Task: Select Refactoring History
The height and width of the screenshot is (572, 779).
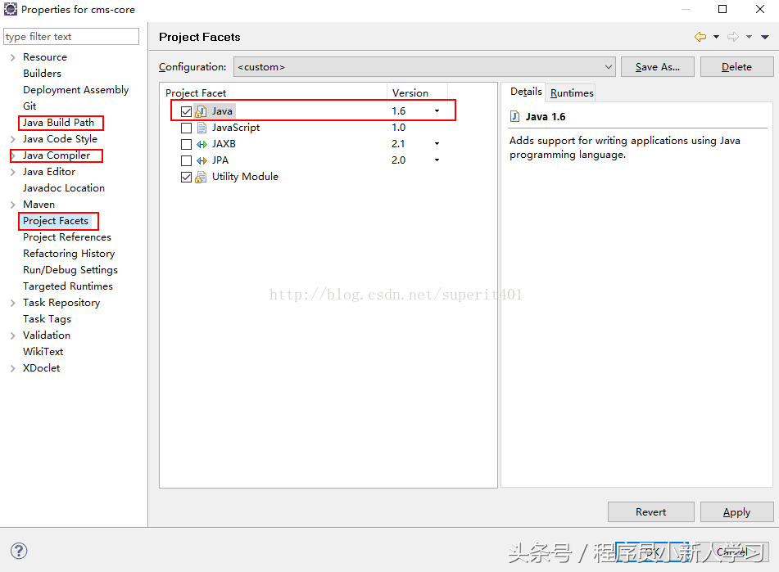Action: (69, 254)
